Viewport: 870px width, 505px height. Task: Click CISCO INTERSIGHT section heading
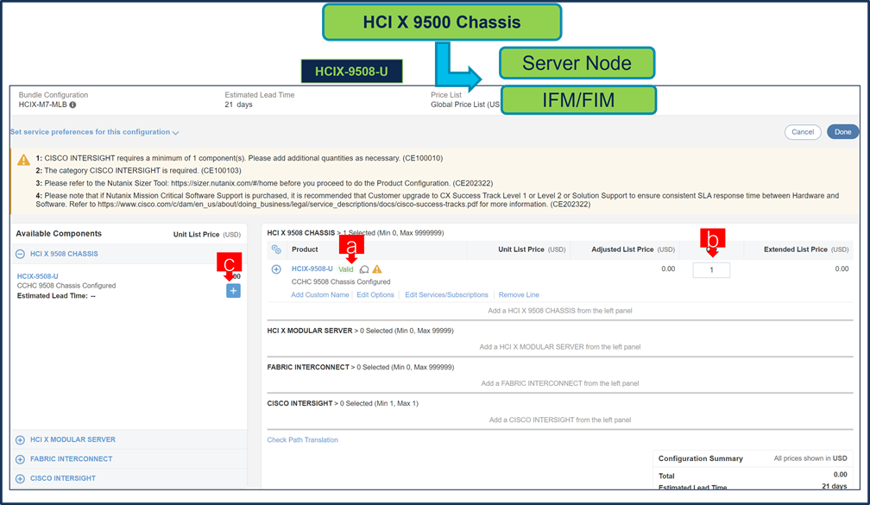299,403
